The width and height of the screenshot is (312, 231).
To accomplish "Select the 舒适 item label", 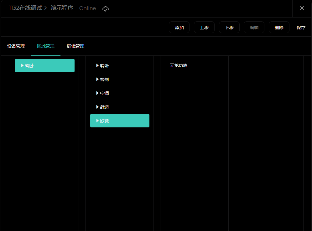I will [104, 107].
